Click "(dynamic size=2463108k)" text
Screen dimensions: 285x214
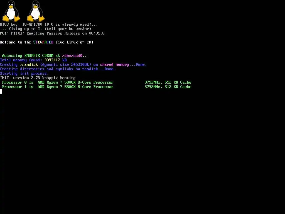click(66, 64)
